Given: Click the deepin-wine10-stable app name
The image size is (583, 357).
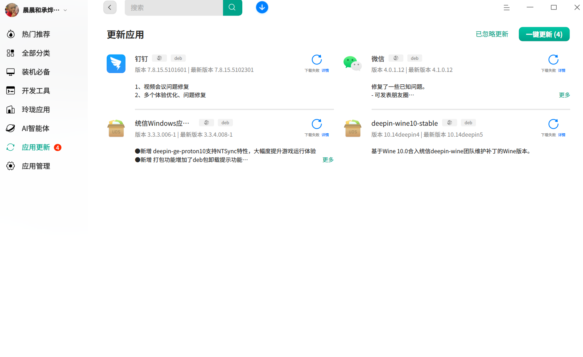Looking at the screenshot, I should point(404,124).
